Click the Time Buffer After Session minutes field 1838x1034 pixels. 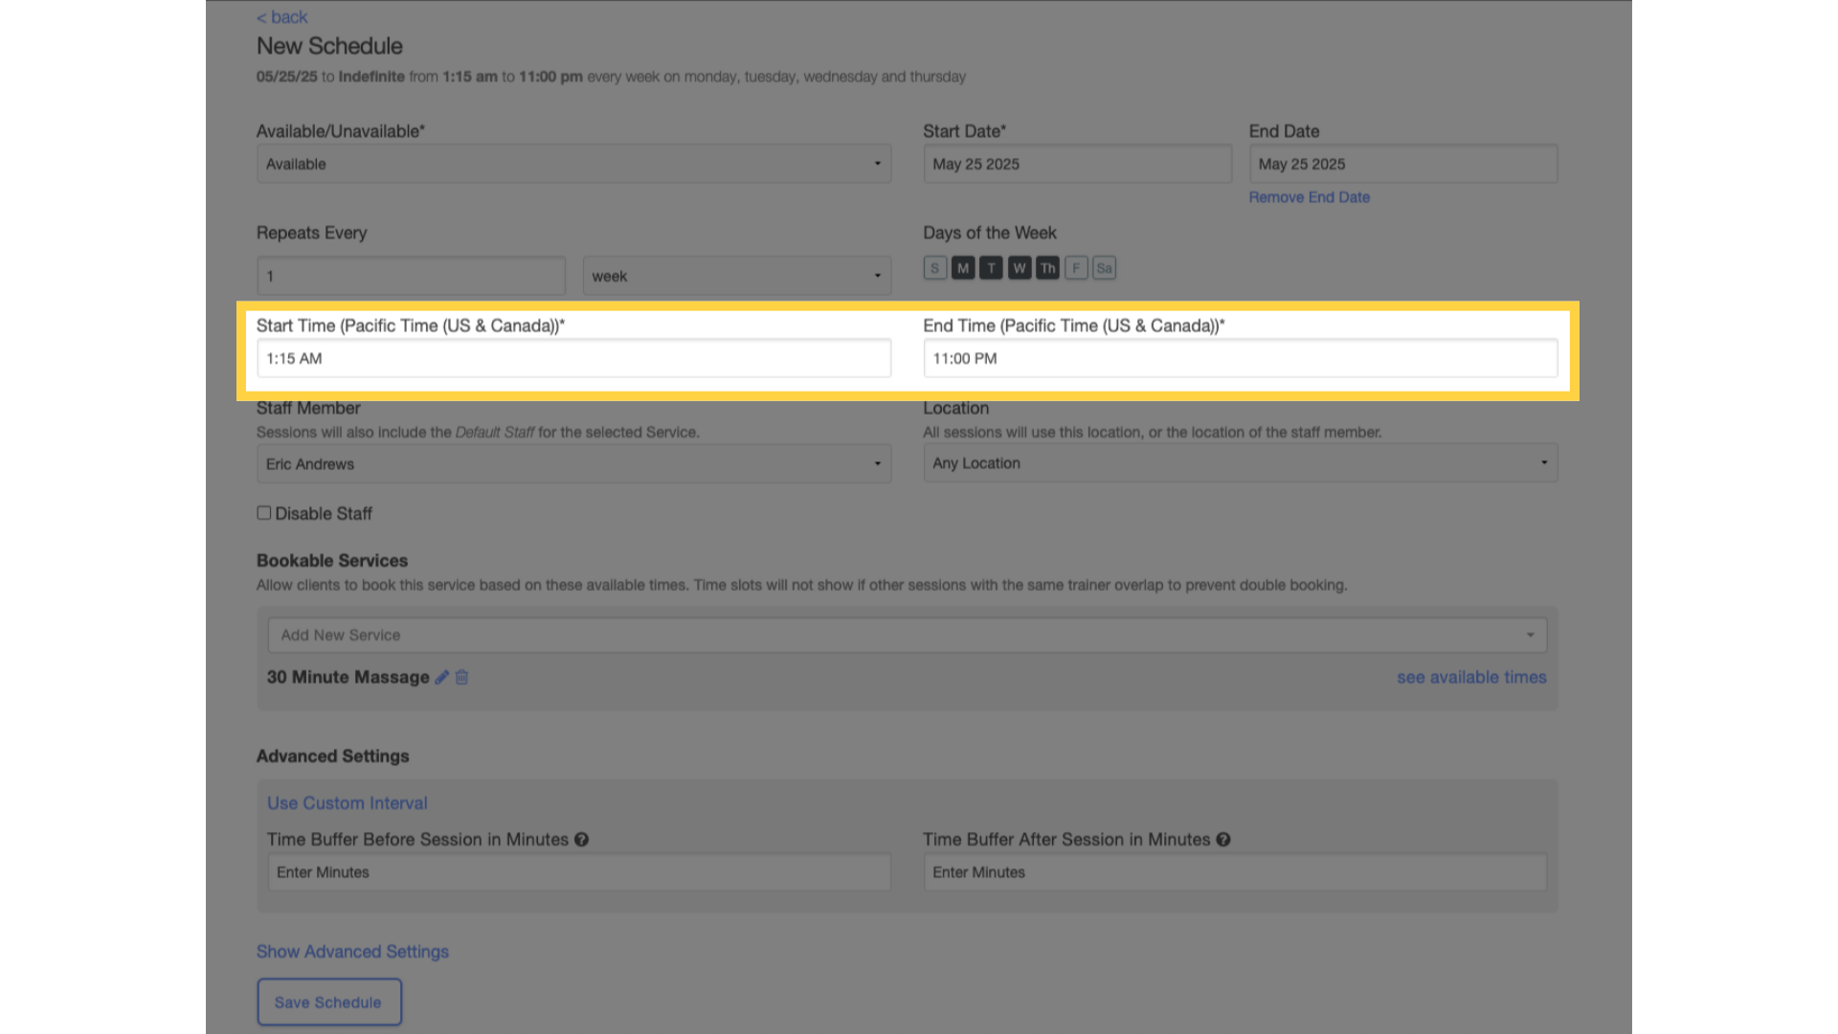(x=1235, y=872)
